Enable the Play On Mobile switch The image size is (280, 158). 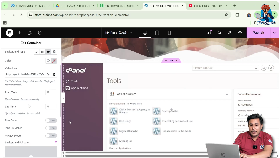click(51, 128)
